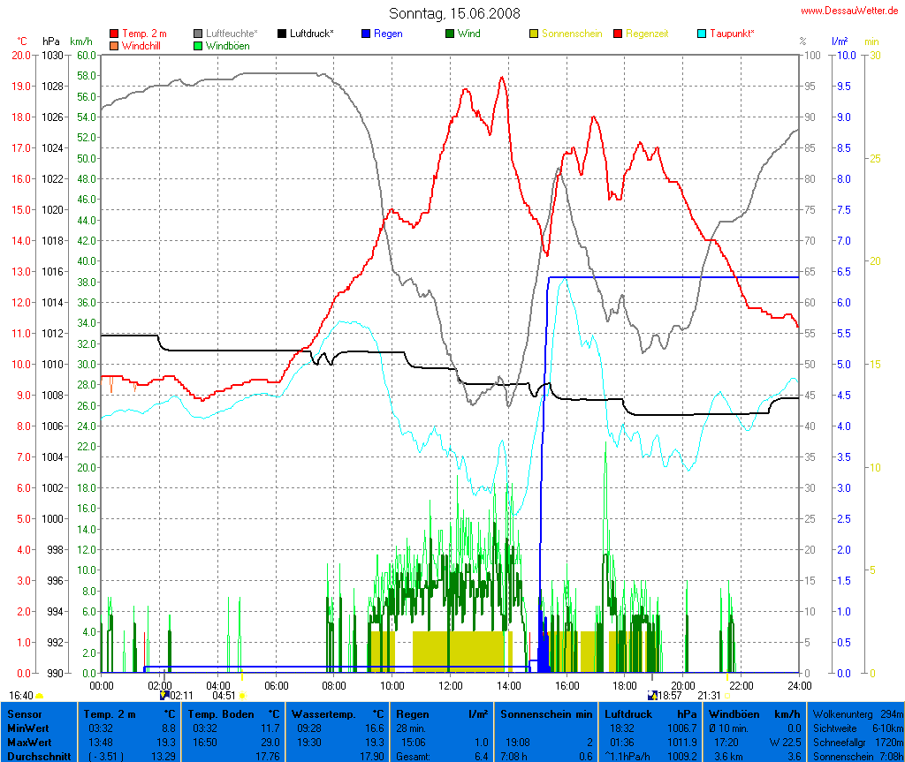Viewport: 905px width, 762px height.
Task: Click the cyan Taupunkt legend square
Action: pos(702,34)
